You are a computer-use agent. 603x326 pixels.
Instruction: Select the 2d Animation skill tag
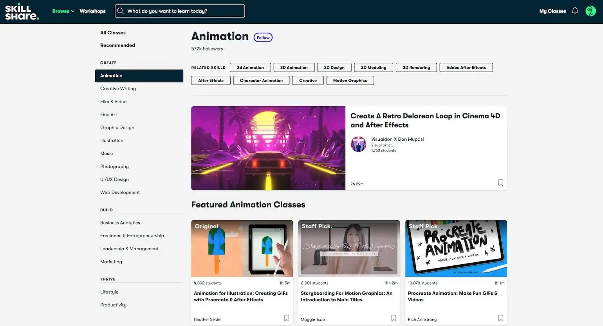(x=250, y=68)
